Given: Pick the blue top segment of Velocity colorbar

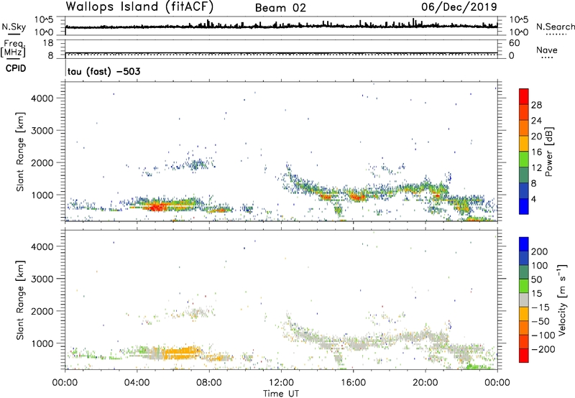Looking at the screenshot, I should [524, 244].
